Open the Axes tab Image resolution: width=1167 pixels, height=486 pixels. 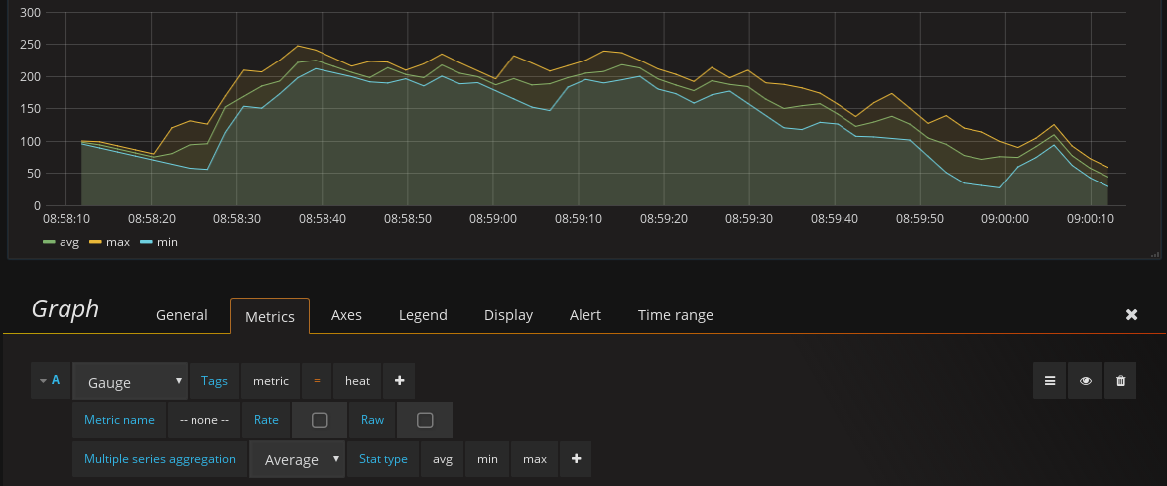coord(346,314)
